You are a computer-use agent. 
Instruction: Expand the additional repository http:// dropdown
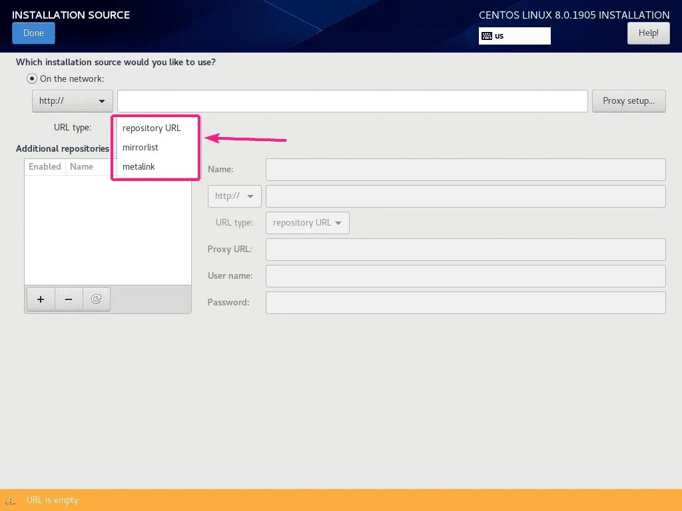tap(234, 196)
